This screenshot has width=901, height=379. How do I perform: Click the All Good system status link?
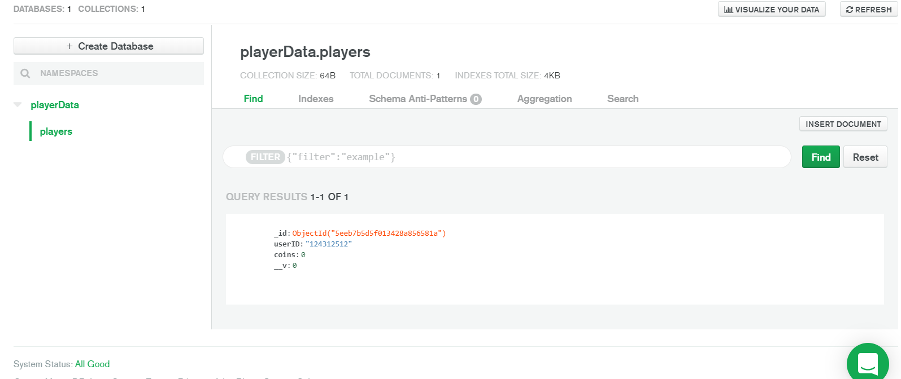(92, 364)
